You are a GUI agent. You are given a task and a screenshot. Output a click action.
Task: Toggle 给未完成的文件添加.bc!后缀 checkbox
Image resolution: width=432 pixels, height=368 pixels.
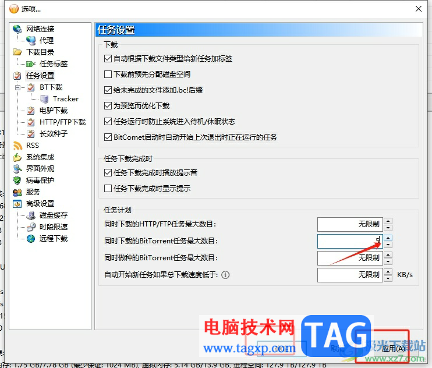point(108,90)
